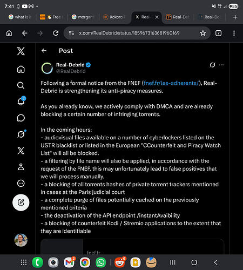243x270 pixels.
Task: Bookmark page with the star icon
Action: point(203,33)
